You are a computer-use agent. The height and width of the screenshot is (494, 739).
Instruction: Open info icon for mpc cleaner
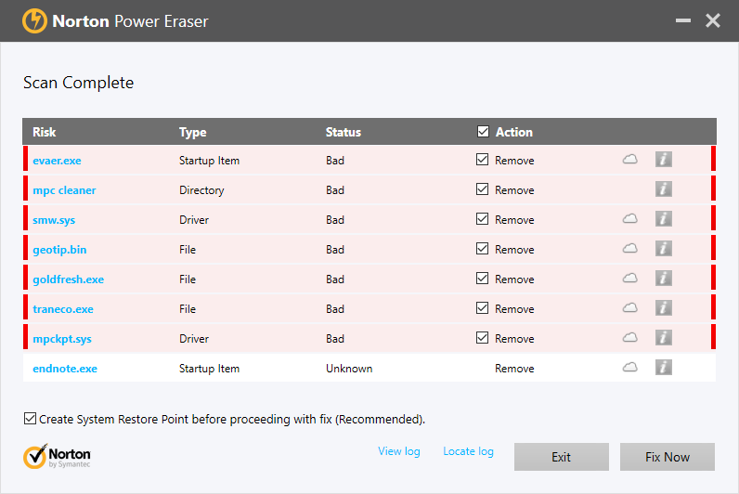pos(664,189)
